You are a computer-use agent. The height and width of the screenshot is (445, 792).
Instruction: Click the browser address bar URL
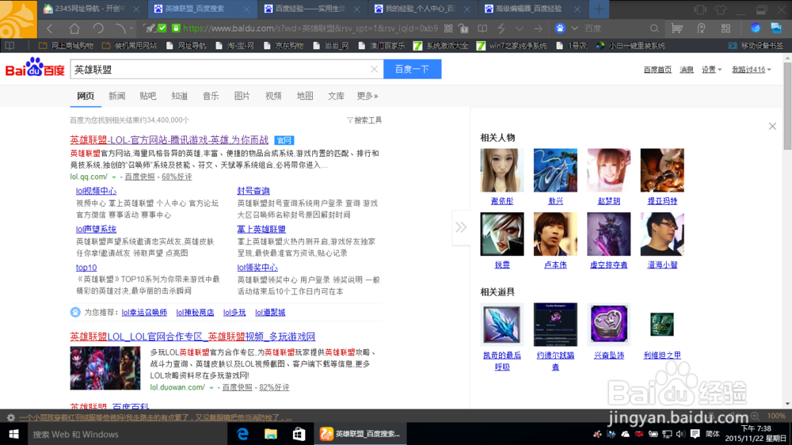310,29
